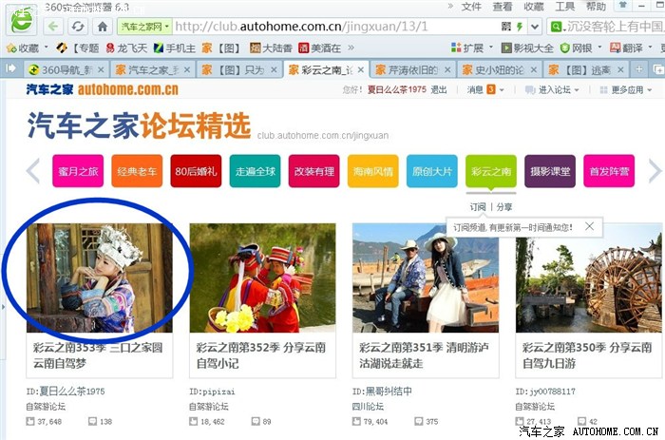Click the home page icon
Viewport: 665px width, 440px height.
click(x=102, y=27)
